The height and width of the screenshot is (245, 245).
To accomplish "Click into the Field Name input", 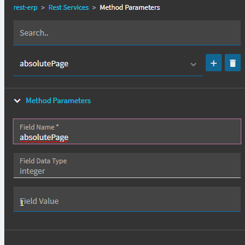I will [127, 131].
